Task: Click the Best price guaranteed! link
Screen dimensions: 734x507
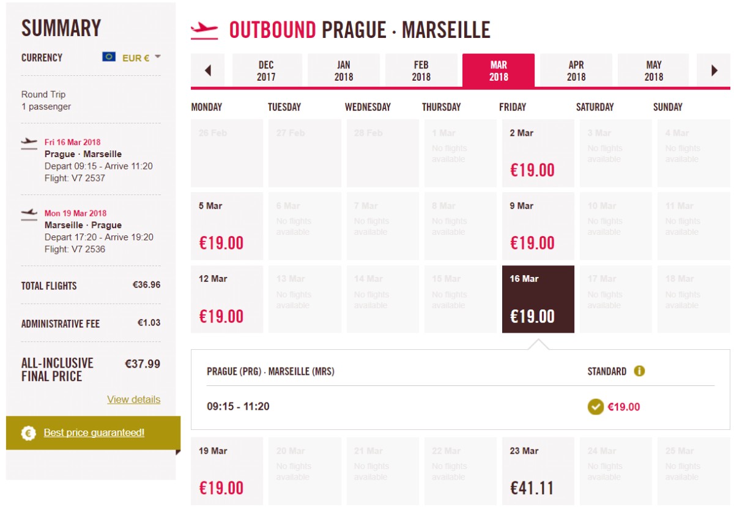Action: (x=94, y=433)
